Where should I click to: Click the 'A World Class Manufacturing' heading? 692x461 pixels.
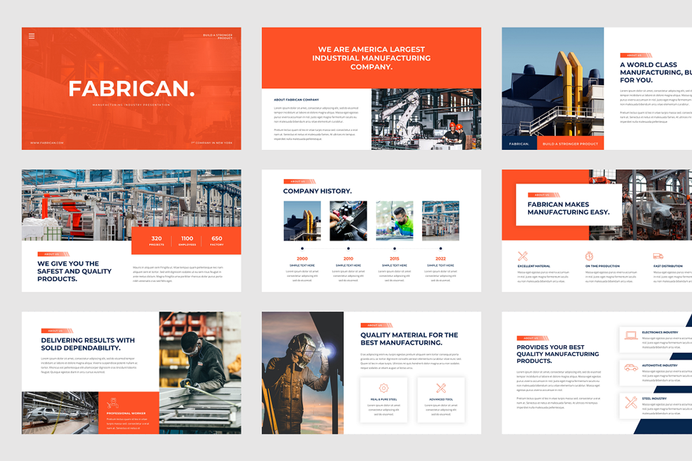[656, 73]
